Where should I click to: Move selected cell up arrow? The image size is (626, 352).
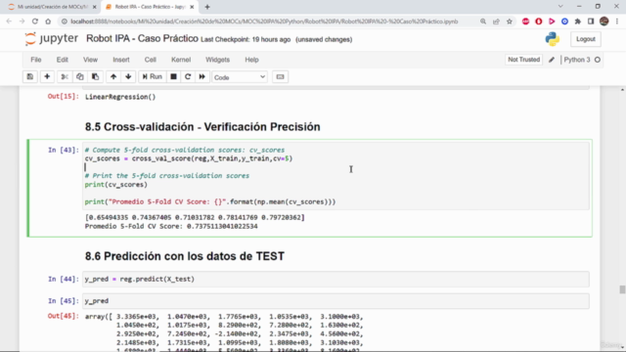pyautogui.click(x=113, y=76)
